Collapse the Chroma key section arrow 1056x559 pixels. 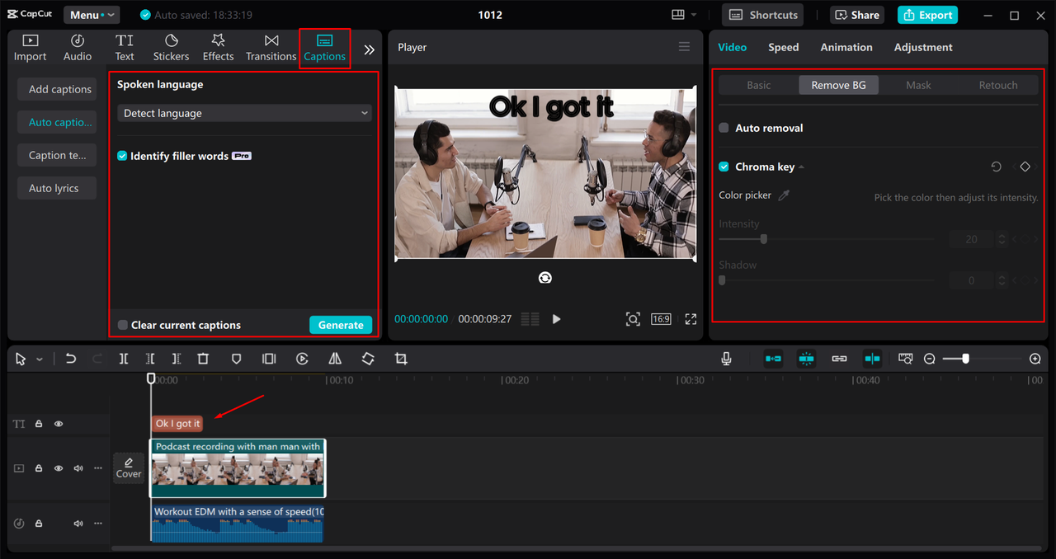(801, 167)
